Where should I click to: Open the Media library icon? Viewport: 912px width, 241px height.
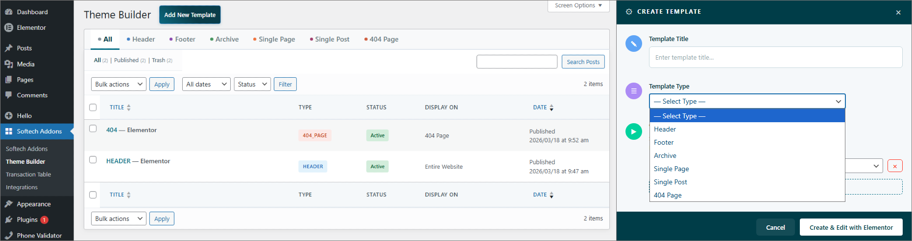pyautogui.click(x=8, y=64)
